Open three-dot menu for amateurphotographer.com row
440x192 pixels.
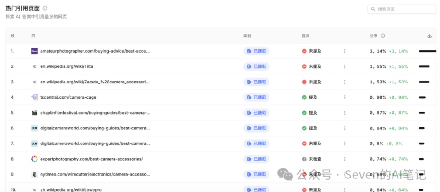click(344, 51)
